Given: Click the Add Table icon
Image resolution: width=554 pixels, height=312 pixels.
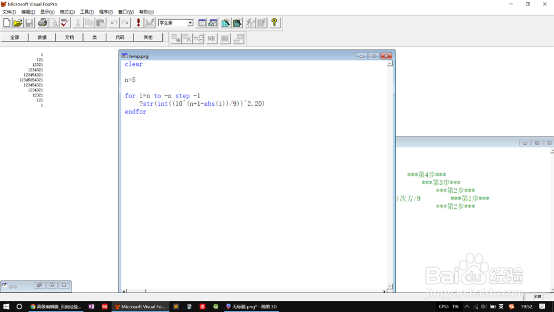Looking at the screenshot, I should pos(176,38).
